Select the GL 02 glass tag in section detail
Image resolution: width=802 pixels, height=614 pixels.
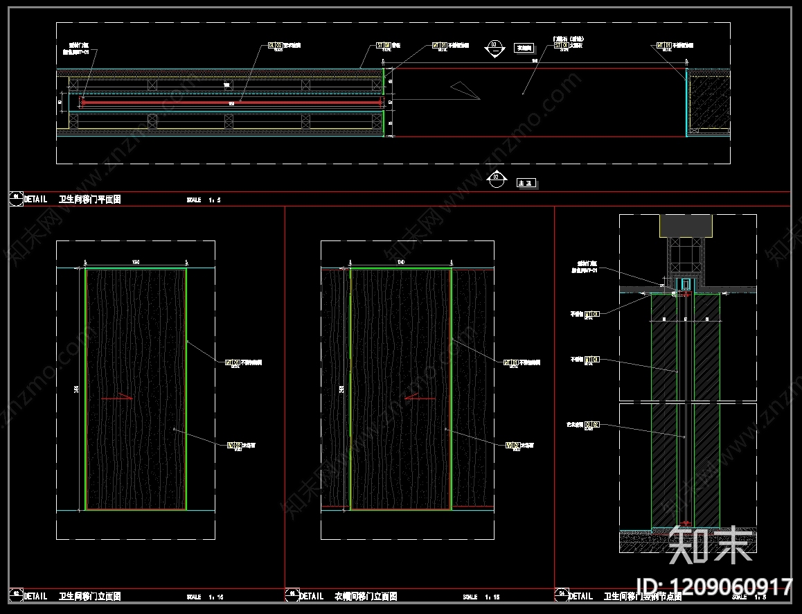click(591, 424)
